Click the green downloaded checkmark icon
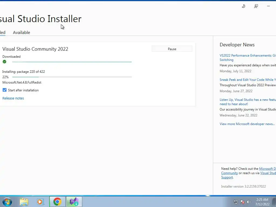The image size is (276, 207). point(4,62)
